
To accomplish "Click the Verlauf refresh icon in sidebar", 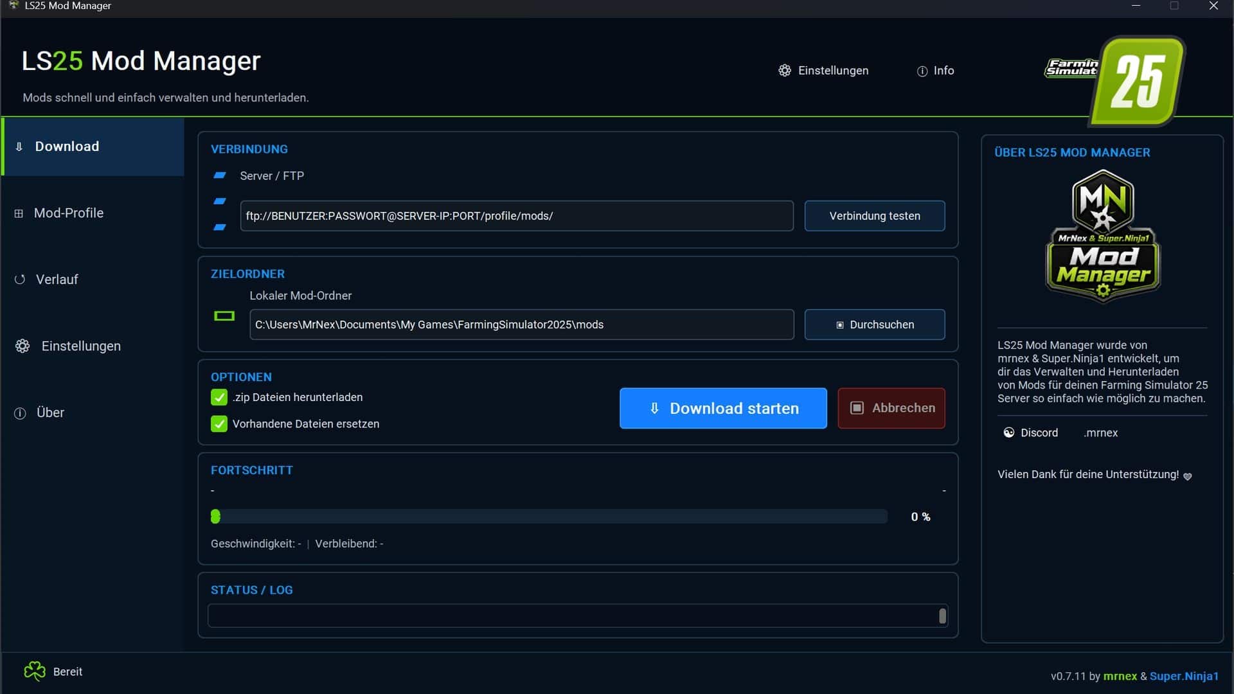I will (20, 280).
